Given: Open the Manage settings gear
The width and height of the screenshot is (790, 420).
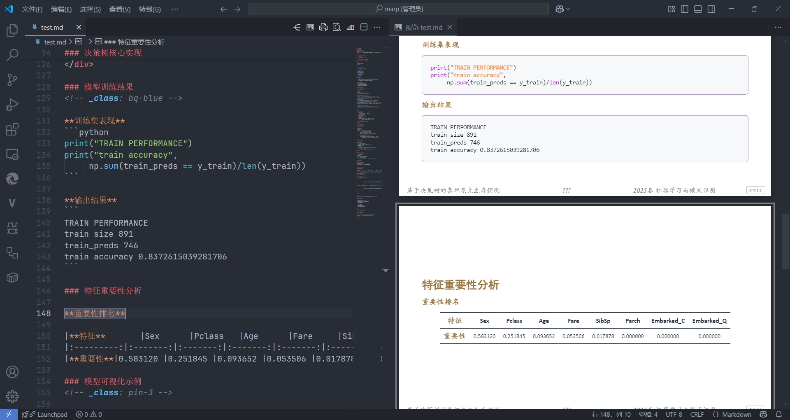Looking at the screenshot, I should (12, 396).
